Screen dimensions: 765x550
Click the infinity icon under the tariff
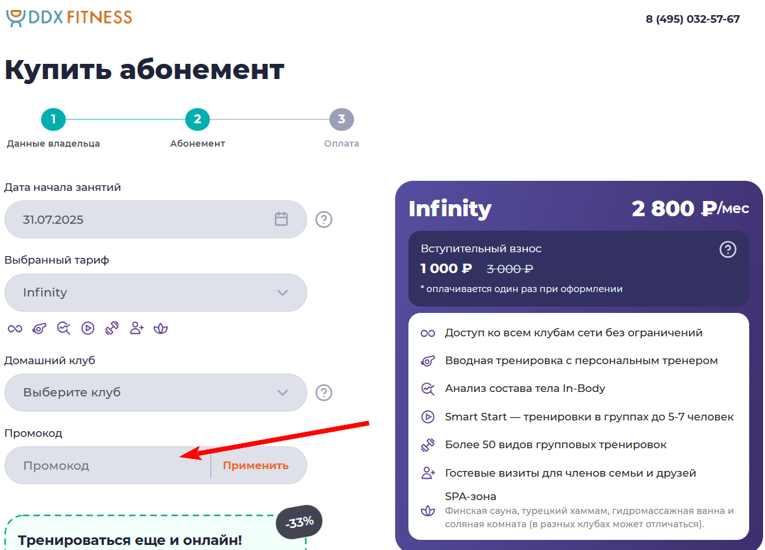pos(15,328)
